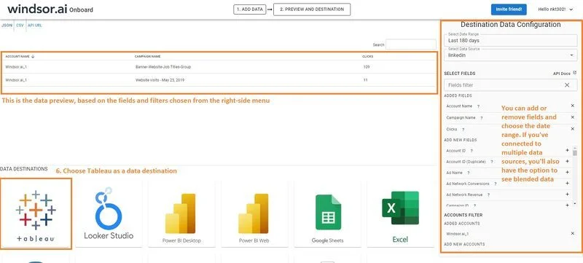Image resolution: width=583 pixels, height=263 pixels.
Task: Select Looker Studio as destination
Action: pos(109,213)
